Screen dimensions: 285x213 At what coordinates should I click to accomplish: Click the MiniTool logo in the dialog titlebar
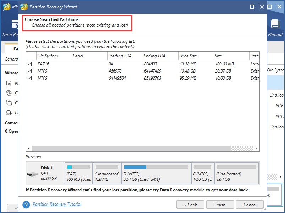23,6
